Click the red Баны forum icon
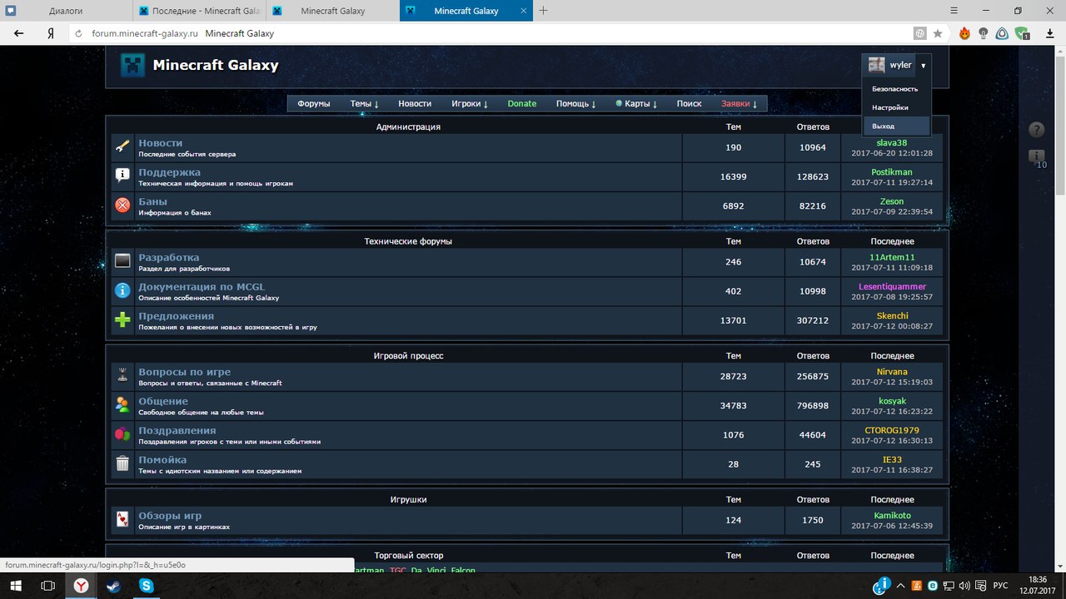The width and height of the screenshot is (1066, 599). click(x=122, y=205)
